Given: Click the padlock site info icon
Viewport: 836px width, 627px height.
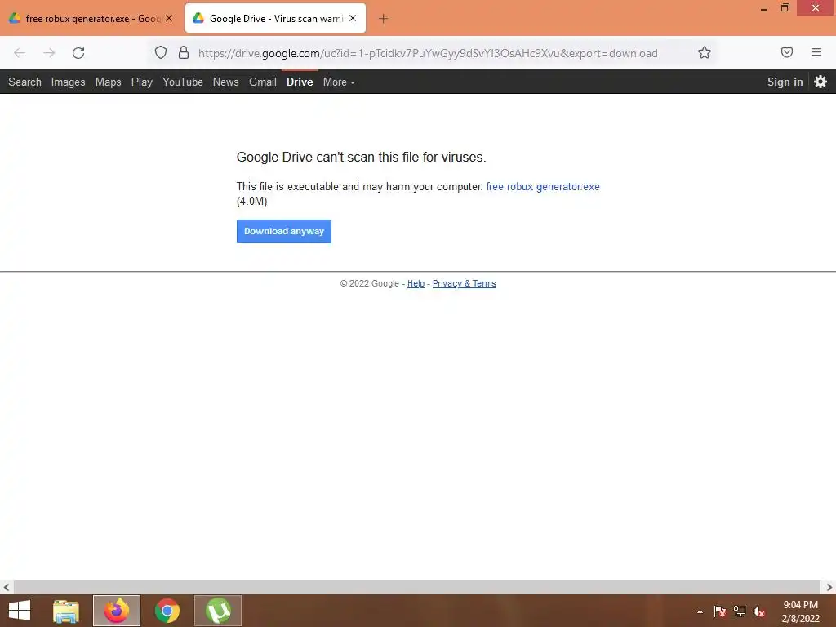Looking at the screenshot, I should (184, 52).
